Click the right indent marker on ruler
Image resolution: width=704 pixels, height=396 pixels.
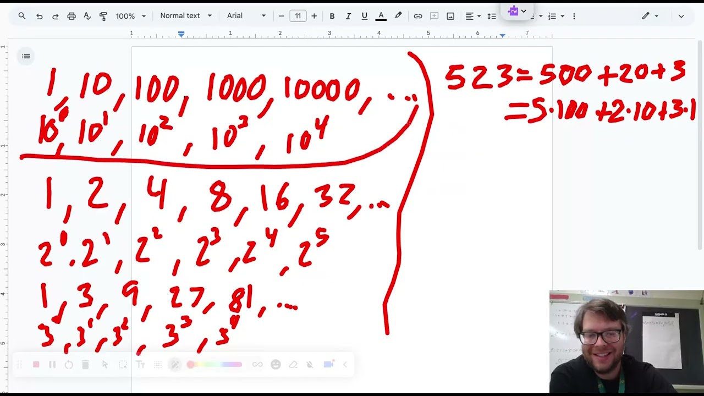[x=502, y=35]
